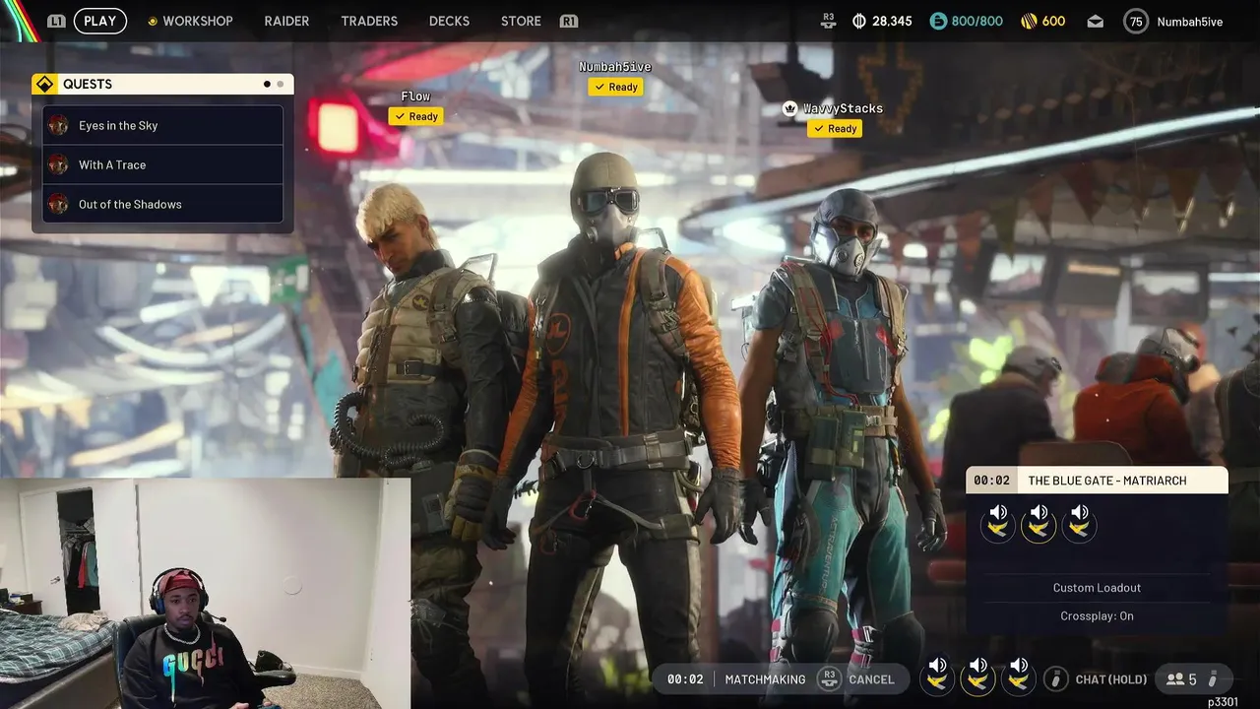Click the CHAT (HOLD) label

(1111, 679)
